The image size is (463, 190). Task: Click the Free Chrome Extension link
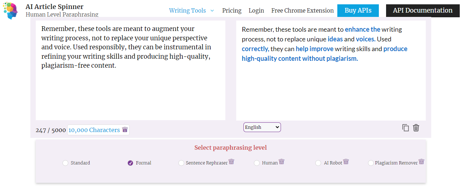click(x=302, y=10)
